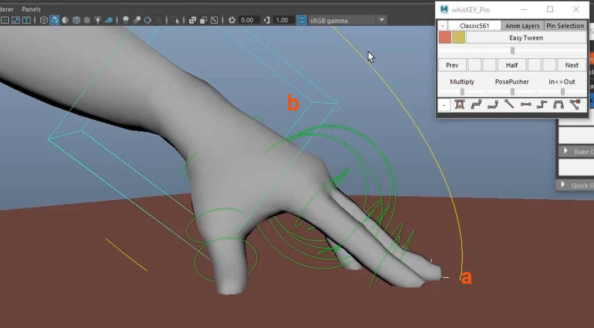Enable smooth shade all cube icon
594x328 pixels.
click(55, 20)
